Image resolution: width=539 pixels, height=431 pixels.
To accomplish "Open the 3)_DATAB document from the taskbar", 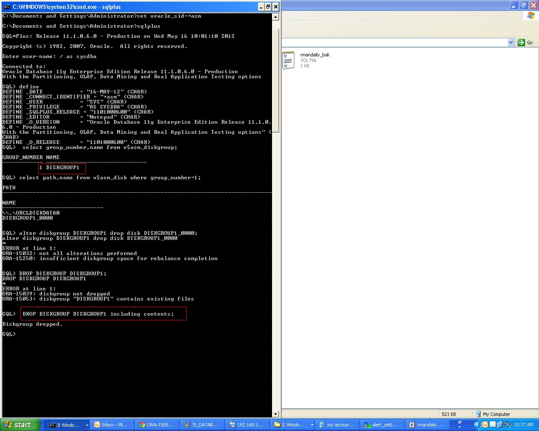I will [202, 425].
